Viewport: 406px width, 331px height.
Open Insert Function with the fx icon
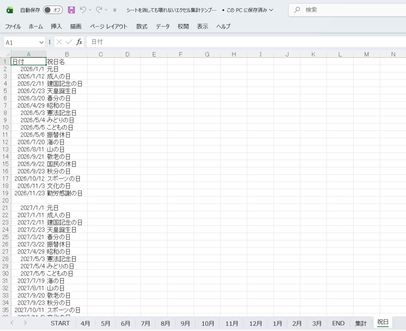[79, 42]
